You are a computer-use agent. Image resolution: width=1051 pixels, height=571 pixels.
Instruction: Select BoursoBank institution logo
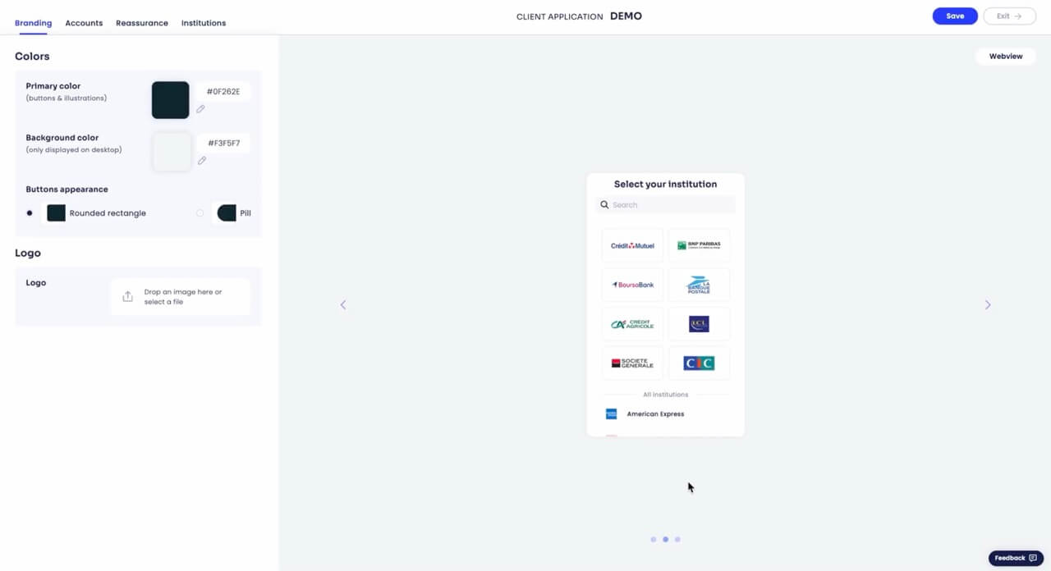point(632,285)
